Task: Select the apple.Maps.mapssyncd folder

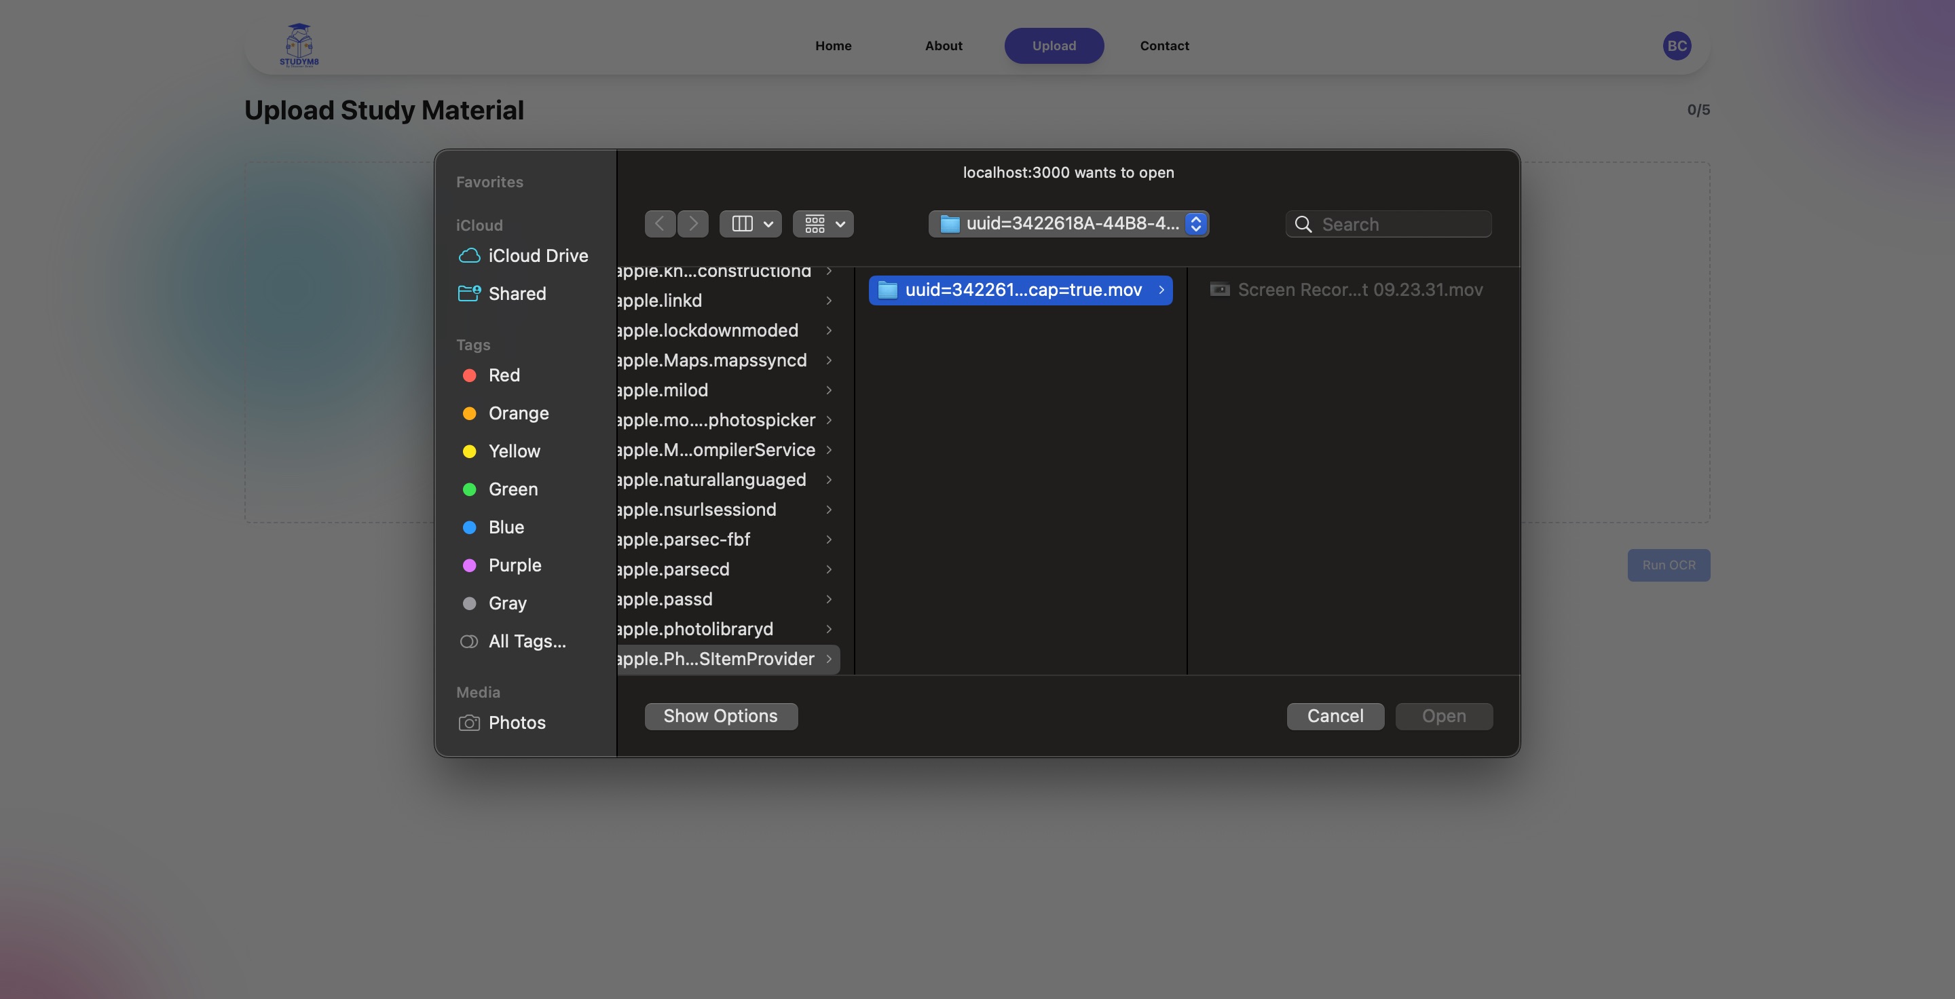Action: point(728,360)
